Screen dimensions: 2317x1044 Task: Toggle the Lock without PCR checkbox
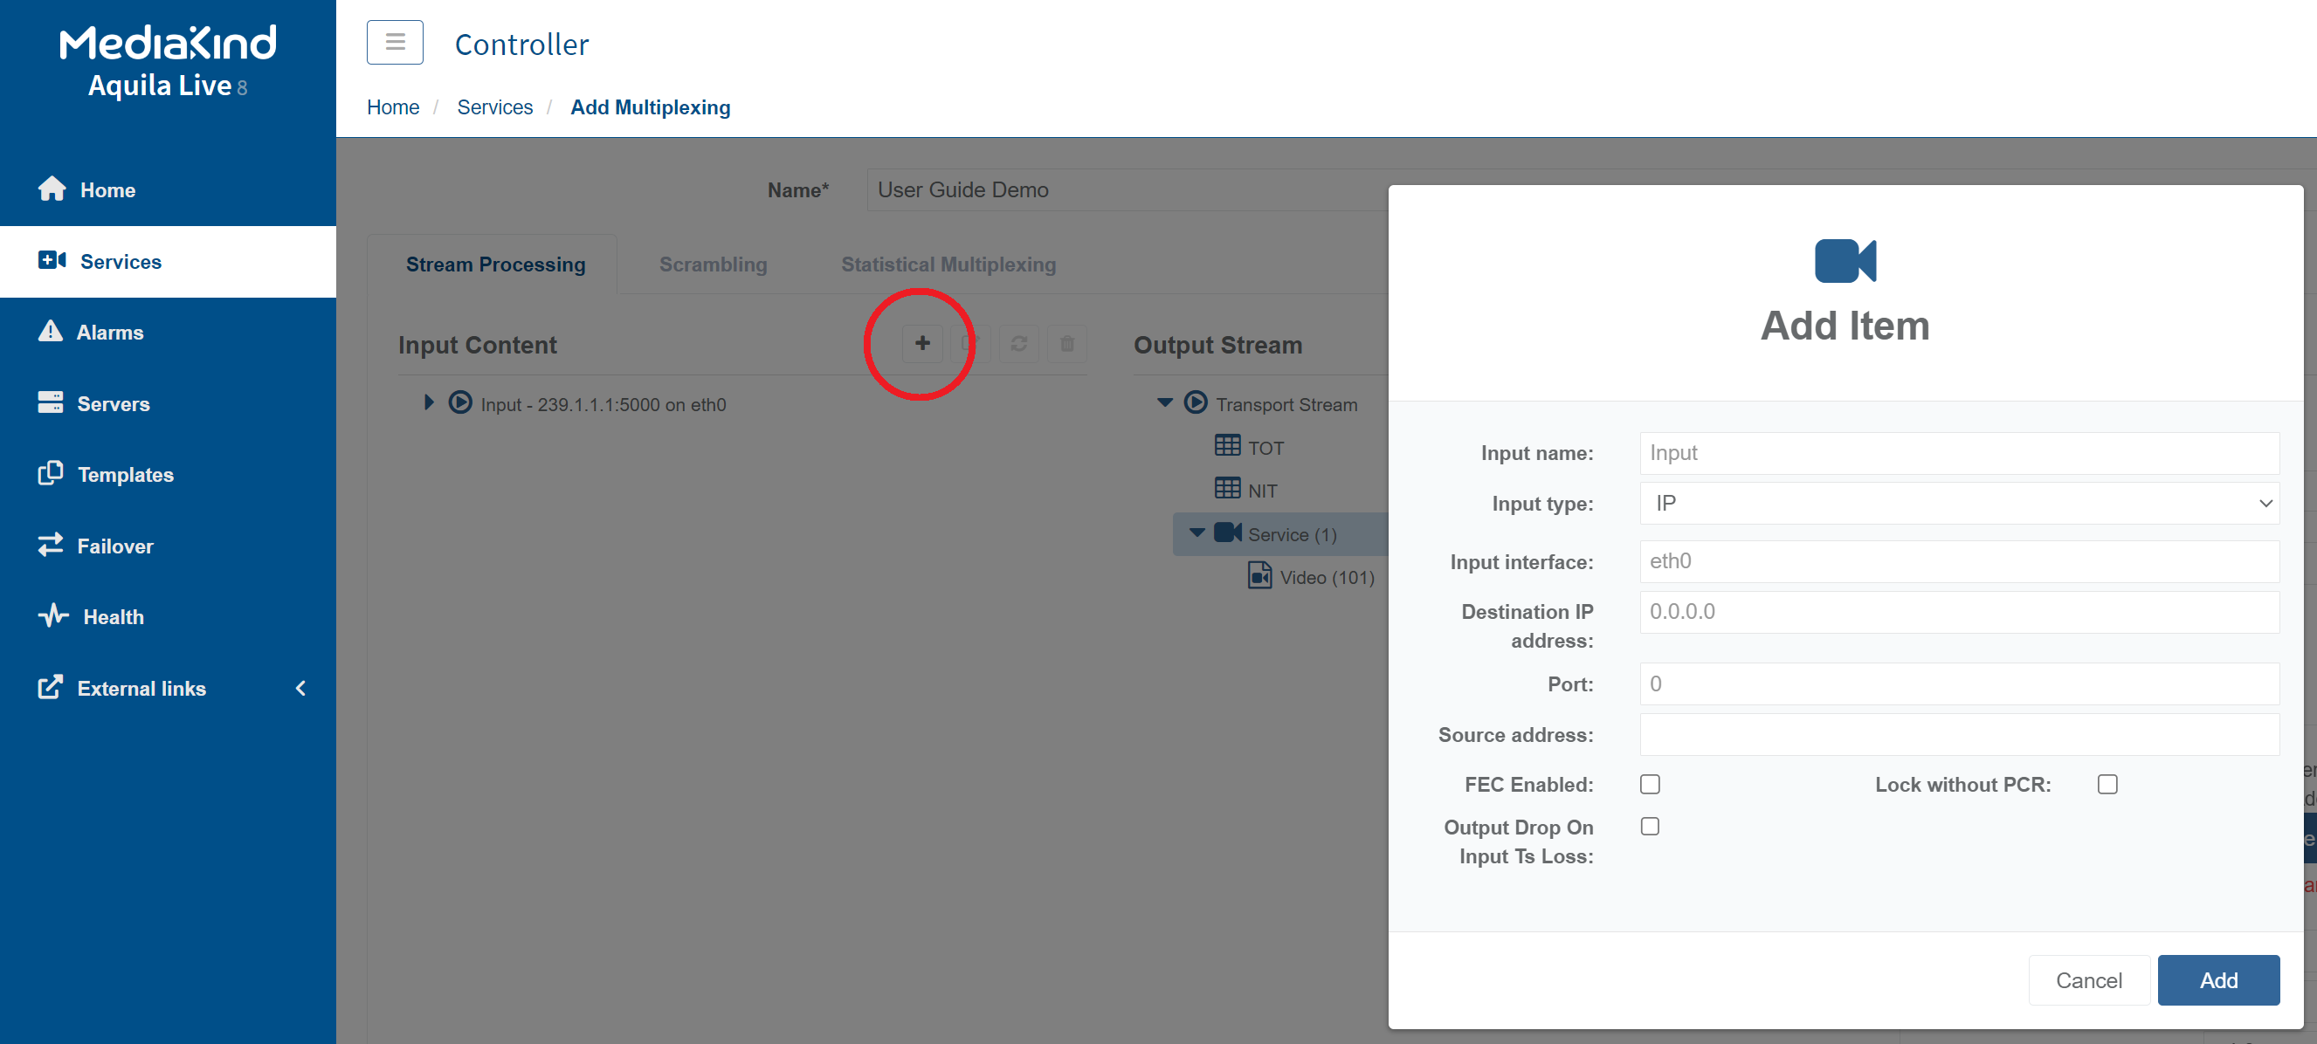[x=2107, y=784]
